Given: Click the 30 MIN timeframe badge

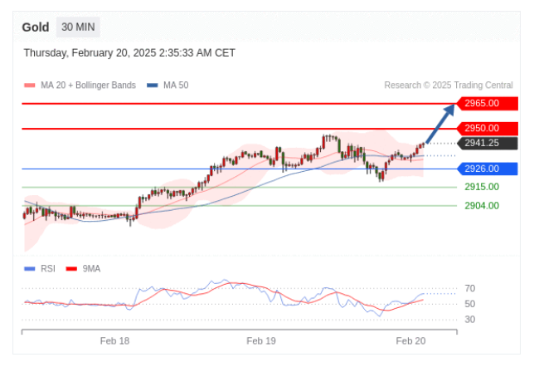Looking at the screenshot, I should coord(79,27).
